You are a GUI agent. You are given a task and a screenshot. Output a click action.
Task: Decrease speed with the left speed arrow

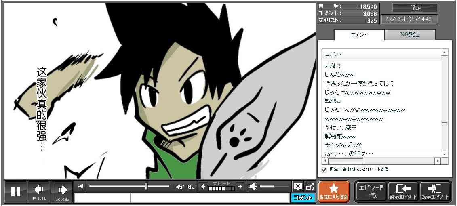(x=203, y=186)
